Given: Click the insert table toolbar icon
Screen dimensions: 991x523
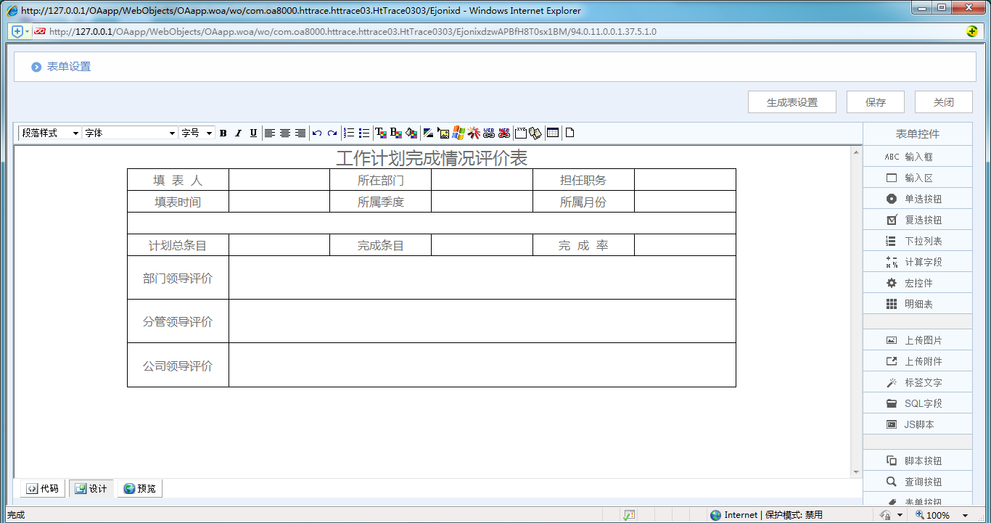Looking at the screenshot, I should click(552, 133).
